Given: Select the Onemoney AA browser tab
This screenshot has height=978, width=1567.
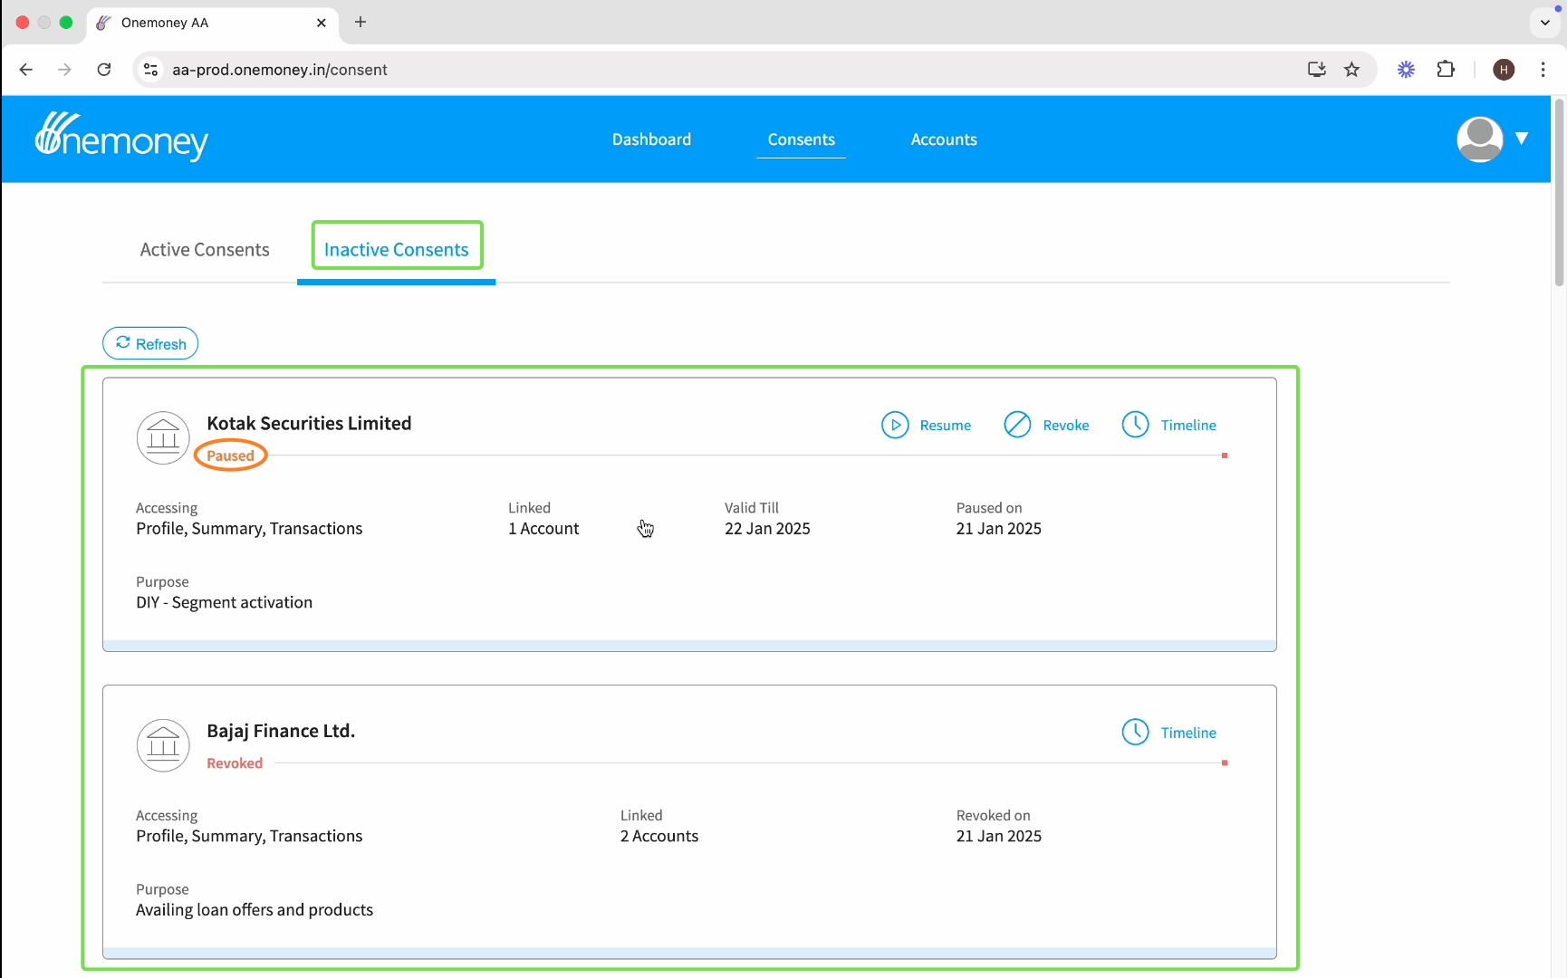Looking at the screenshot, I should point(213,23).
